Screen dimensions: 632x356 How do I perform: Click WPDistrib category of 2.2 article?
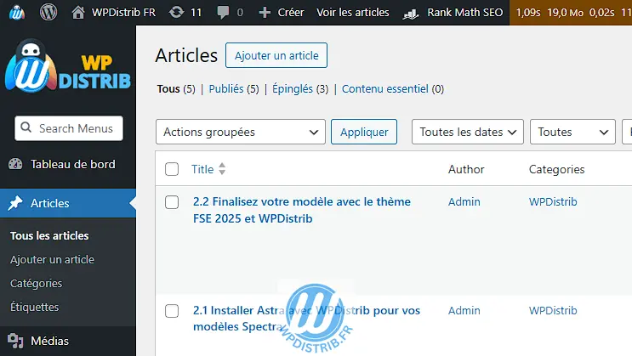553,201
